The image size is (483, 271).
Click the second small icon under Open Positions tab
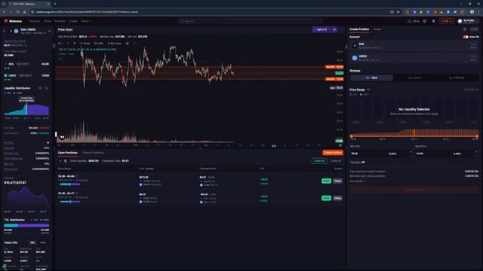click(66, 160)
